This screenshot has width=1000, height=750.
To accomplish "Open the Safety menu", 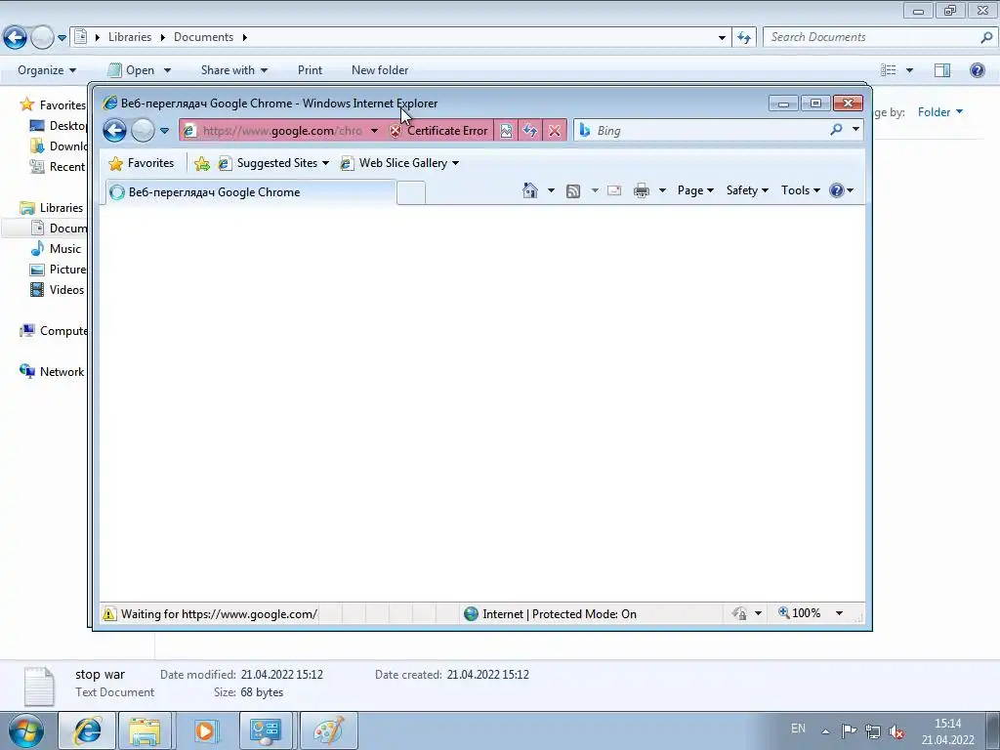I will [747, 190].
